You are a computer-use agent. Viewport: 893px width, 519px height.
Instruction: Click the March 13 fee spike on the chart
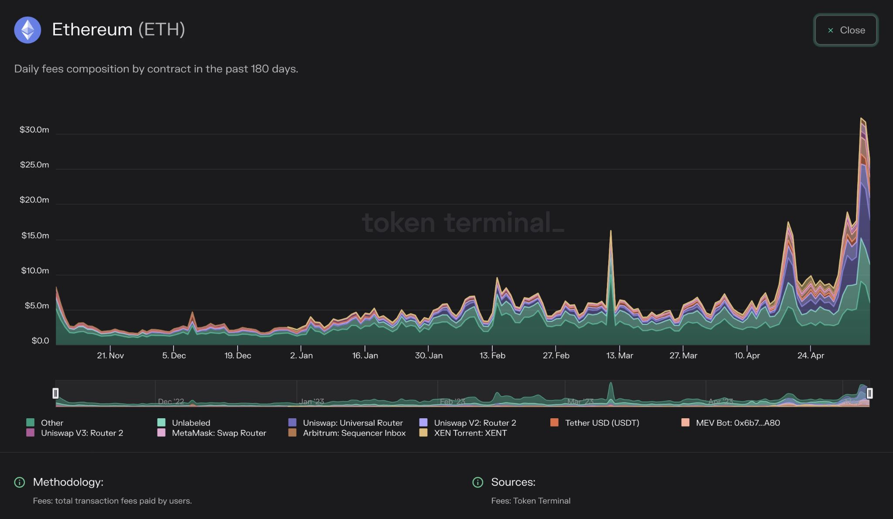610,231
